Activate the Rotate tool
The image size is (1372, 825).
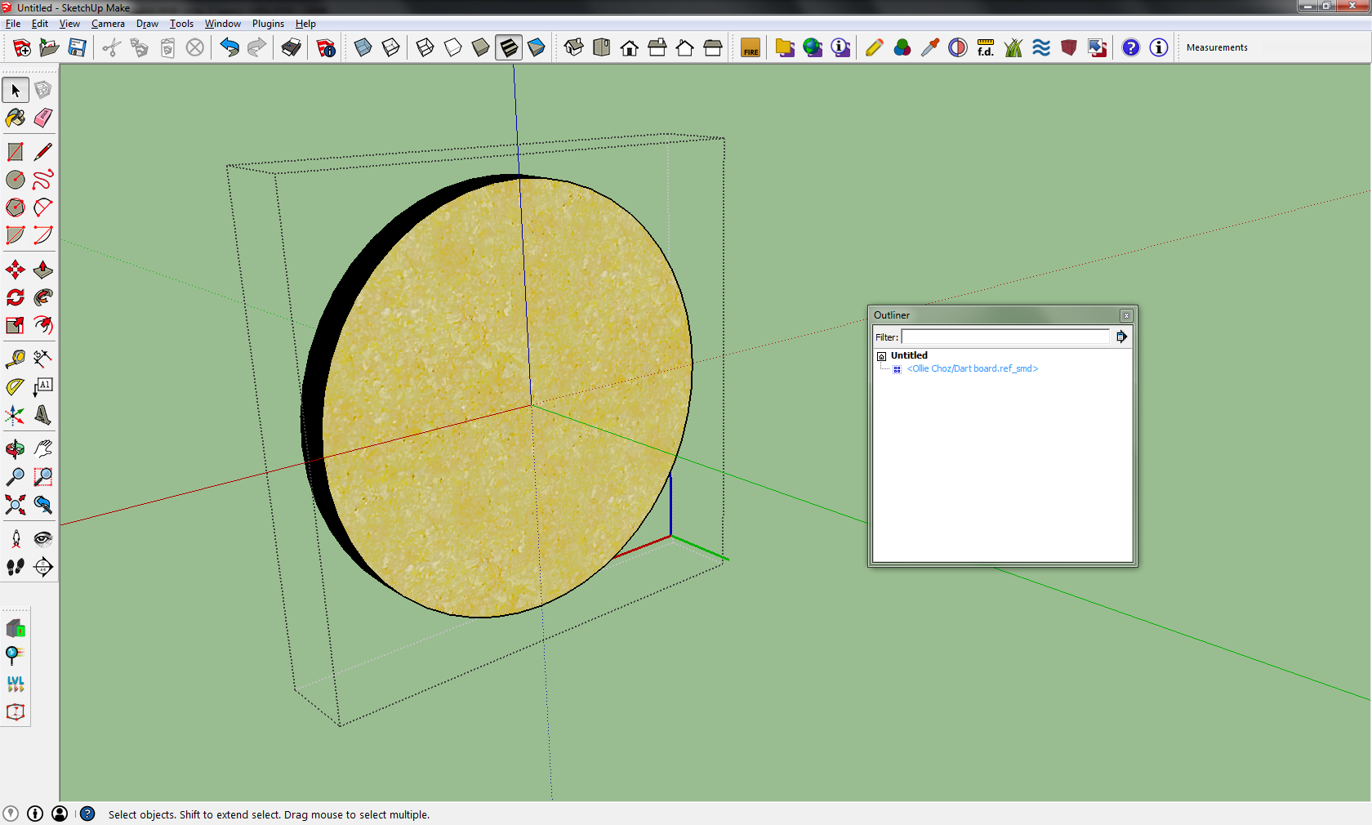[16, 298]
